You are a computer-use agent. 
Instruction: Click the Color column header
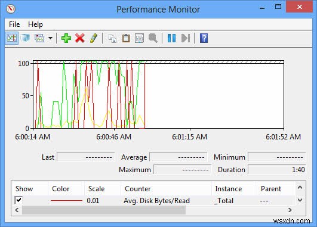pos(66,189)
